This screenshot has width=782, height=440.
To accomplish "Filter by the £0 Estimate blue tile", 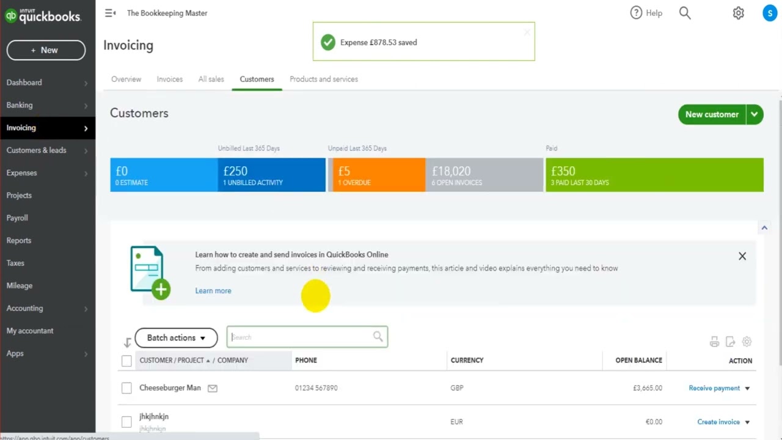I will (164, 175).
